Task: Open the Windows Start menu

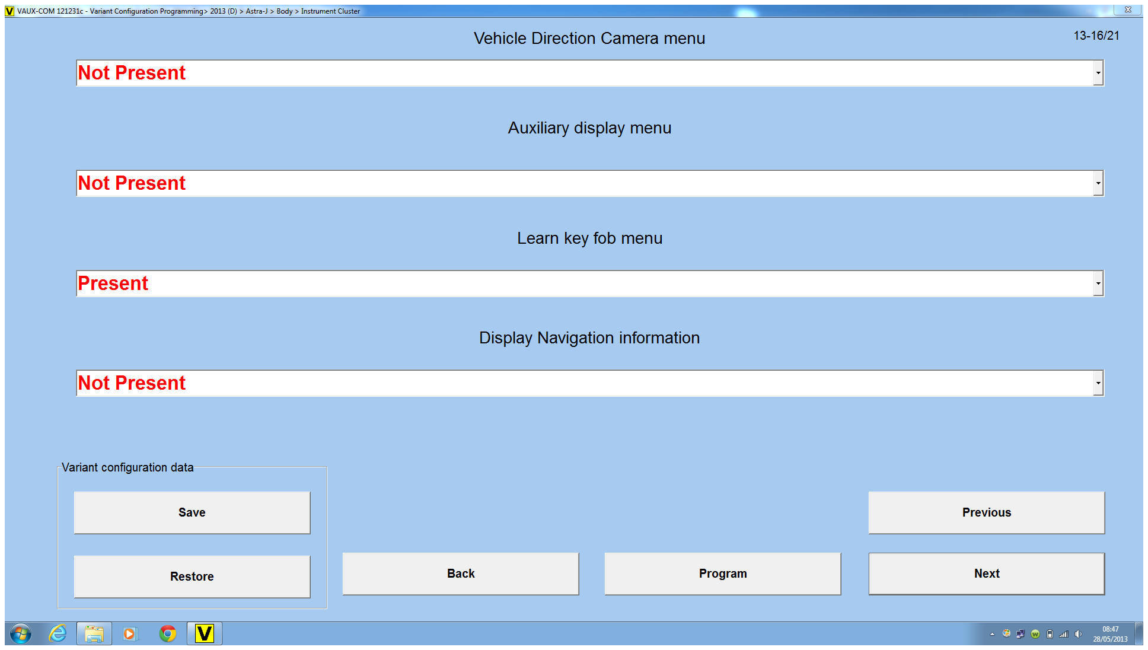Action: [20, 633]
